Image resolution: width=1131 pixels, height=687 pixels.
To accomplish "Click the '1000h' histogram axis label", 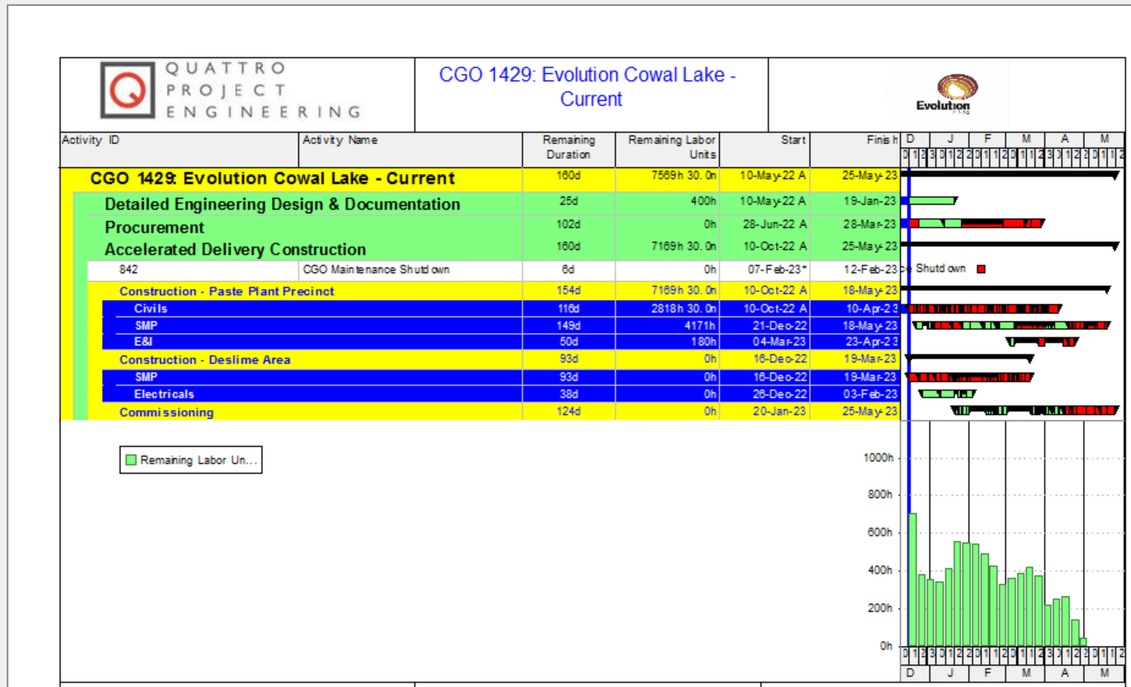I will [x=879, y=457].
